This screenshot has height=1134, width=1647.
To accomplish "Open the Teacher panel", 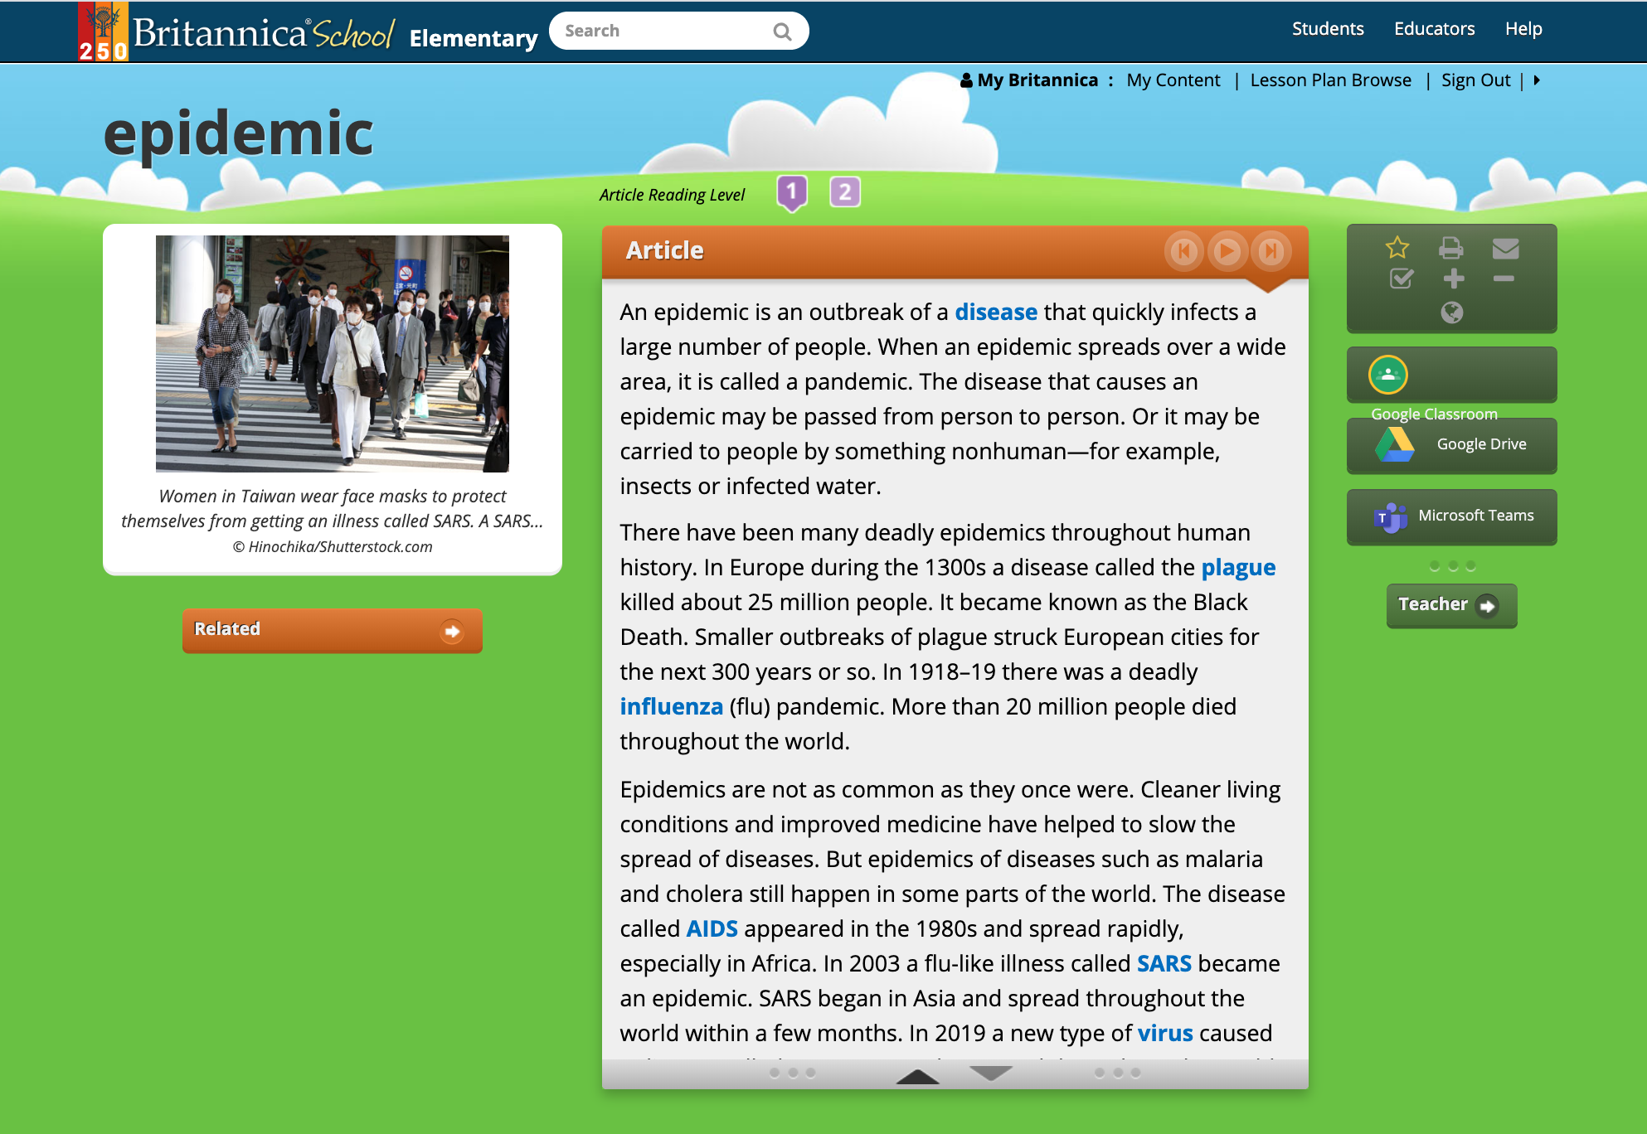I will (x=1451, y=605).
